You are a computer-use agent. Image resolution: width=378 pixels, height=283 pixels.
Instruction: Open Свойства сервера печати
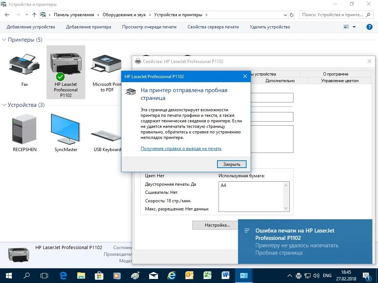coord(213,27)
